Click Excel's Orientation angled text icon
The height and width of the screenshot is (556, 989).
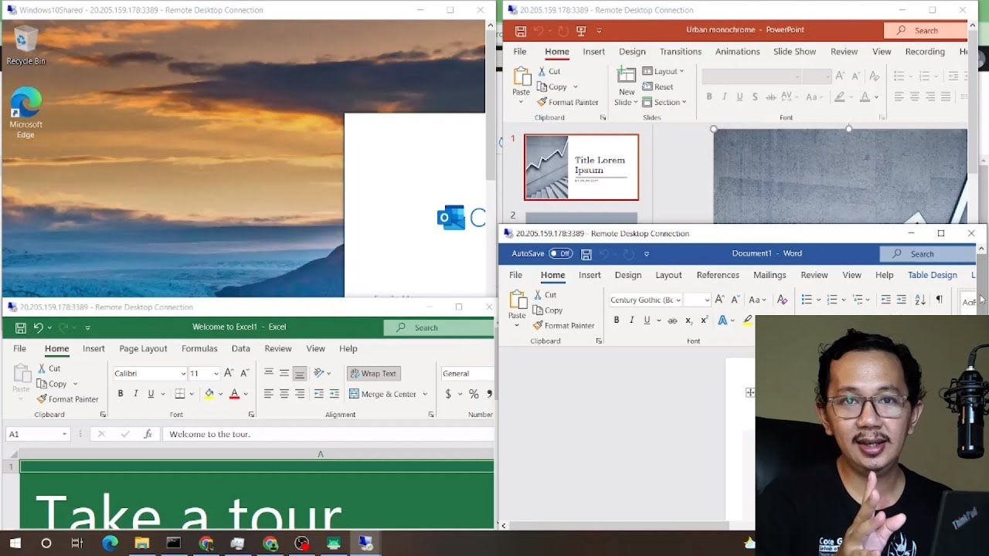319,373
